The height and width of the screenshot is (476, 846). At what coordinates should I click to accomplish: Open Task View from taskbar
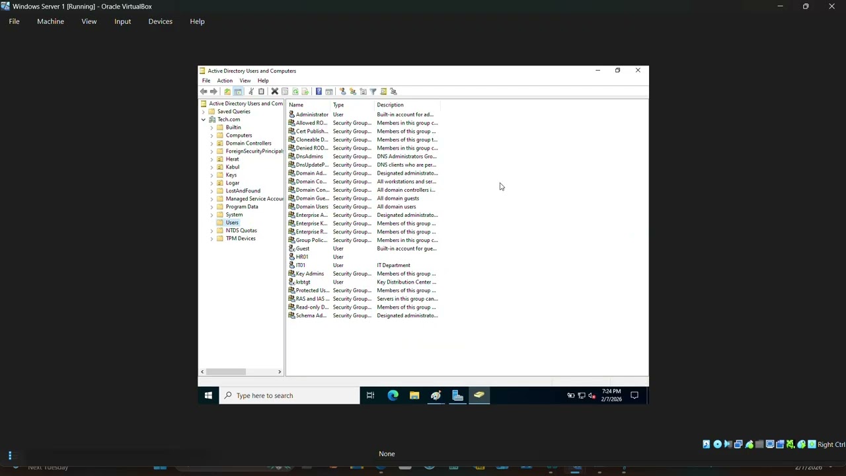[x=370, y=395]
